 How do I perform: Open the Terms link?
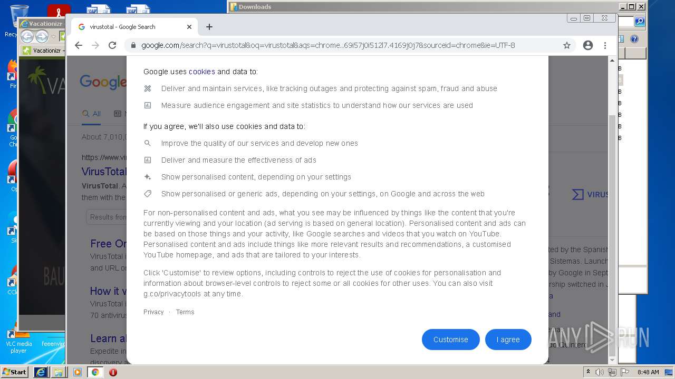(185, 312)
